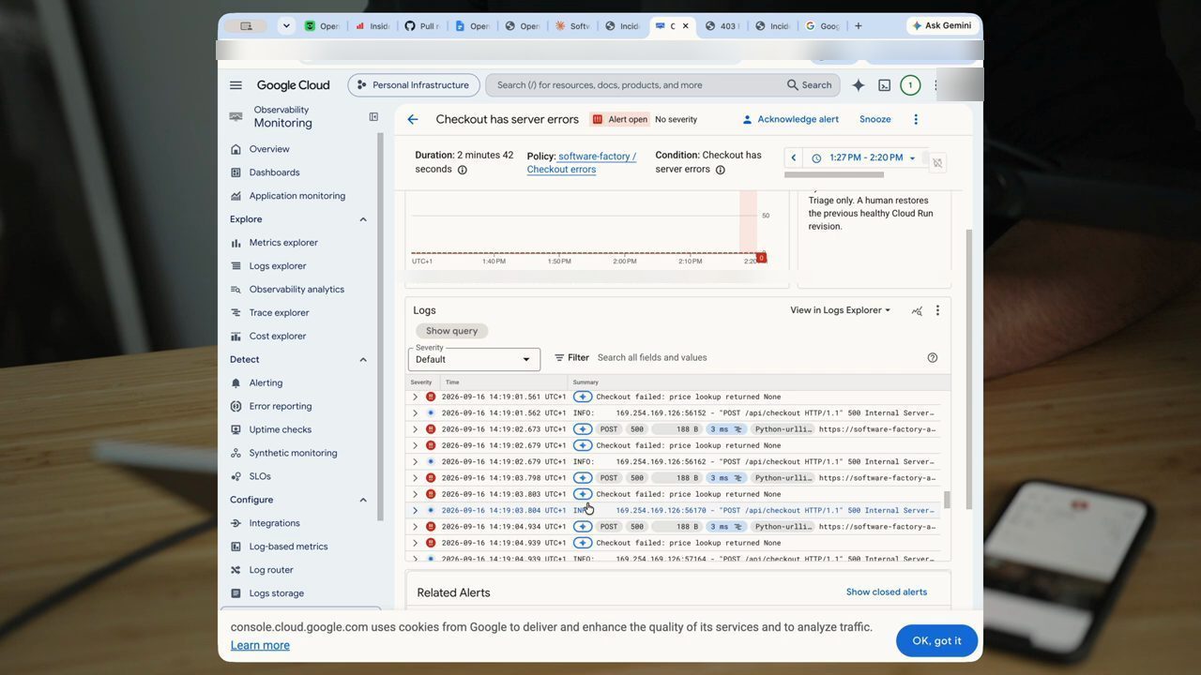Open the 1:27 PM - 2:20 PM time range dropdown
Viewport: 1201px width, 675px height.
pos(862,157)
